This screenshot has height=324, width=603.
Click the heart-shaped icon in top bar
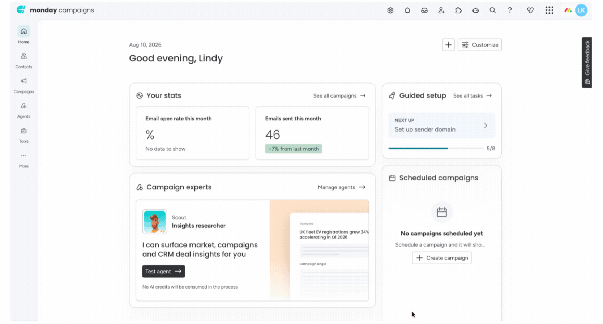click(530, 10)
